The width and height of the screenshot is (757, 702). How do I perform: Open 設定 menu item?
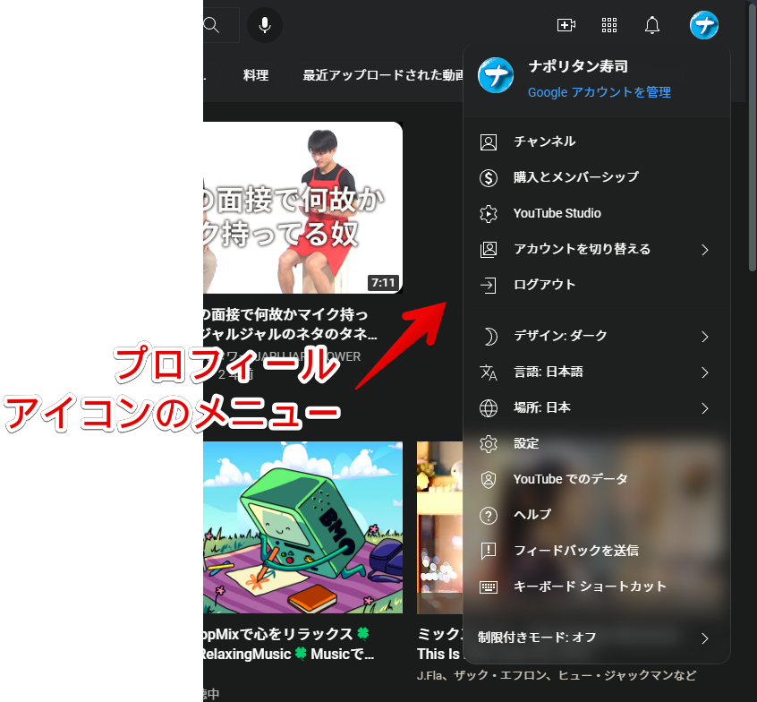[596, 443]
